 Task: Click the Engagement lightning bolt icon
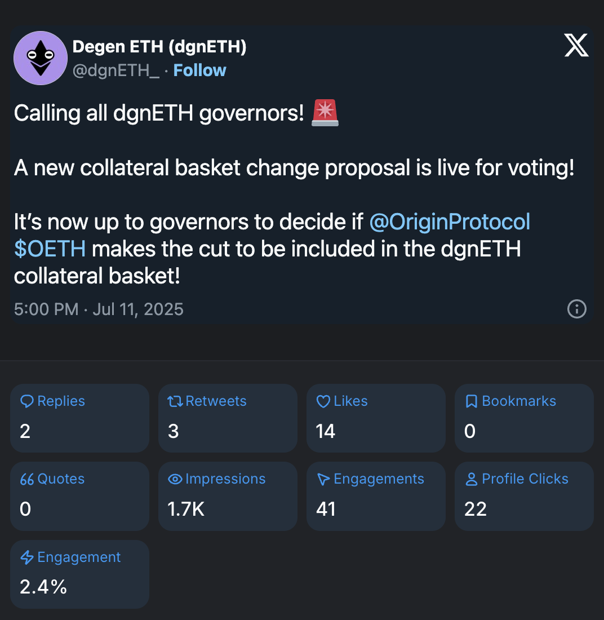click(x=26, y=557)
